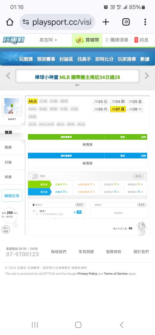Open the 討論區 menu item
Viewport: 155px width, 335px height.
pos(66,59)
